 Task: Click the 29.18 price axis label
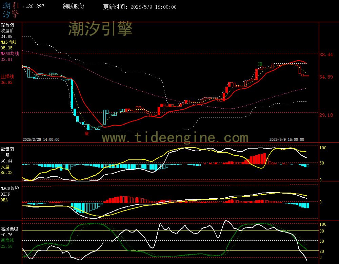point(326,115)
